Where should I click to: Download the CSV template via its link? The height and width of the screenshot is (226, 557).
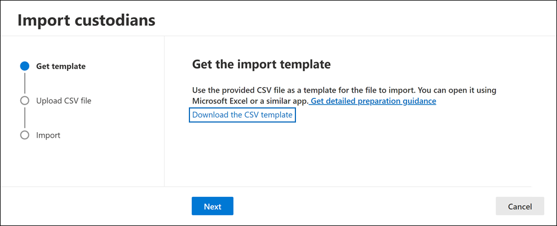(x=242, y=115)
